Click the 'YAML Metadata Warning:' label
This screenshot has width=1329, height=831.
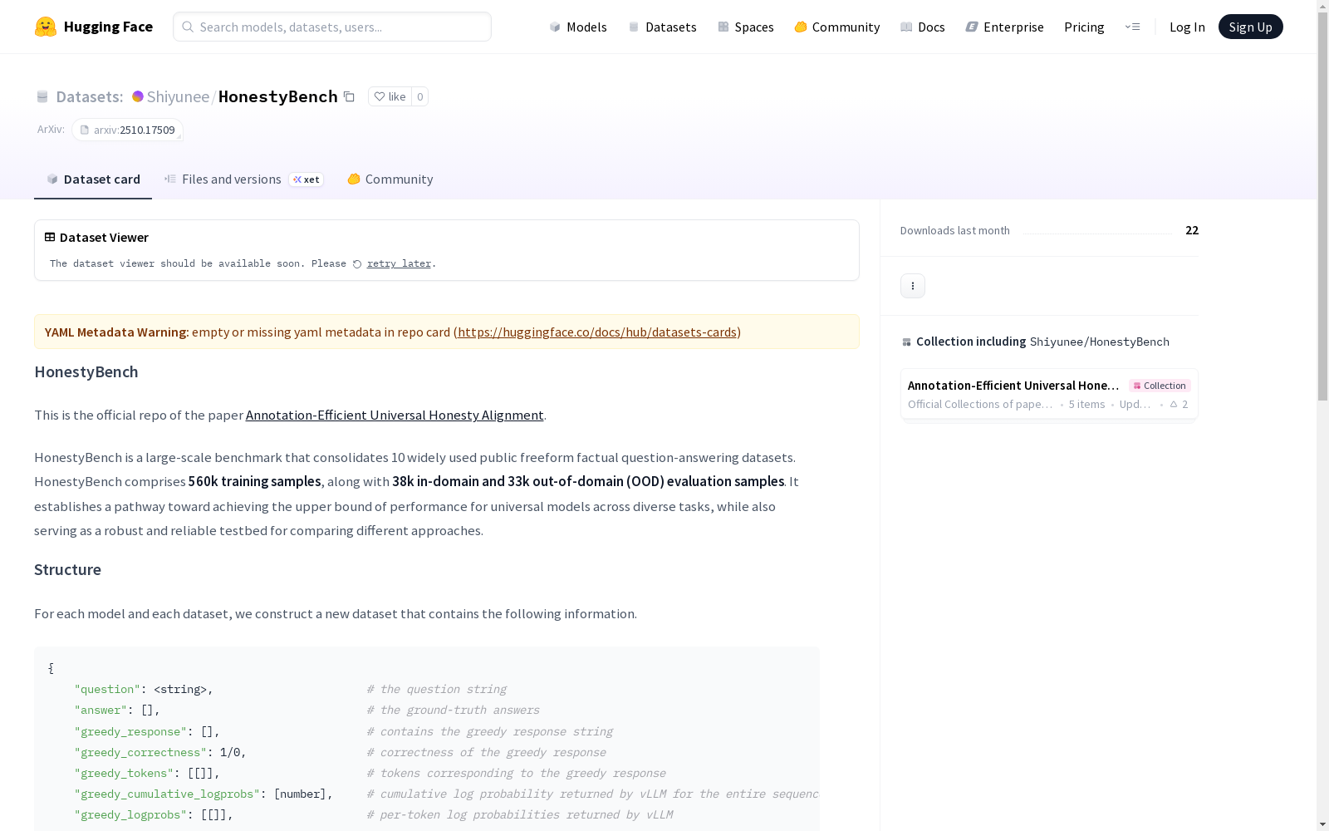(x=117, y=332)
